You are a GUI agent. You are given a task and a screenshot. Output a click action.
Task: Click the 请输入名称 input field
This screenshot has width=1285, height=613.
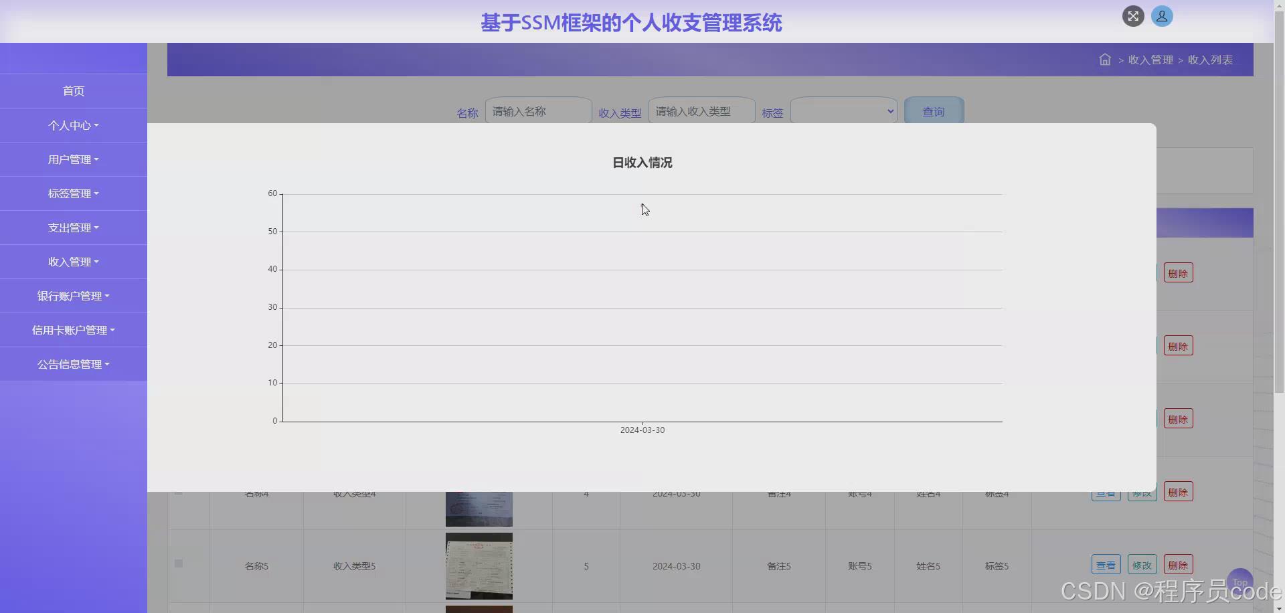537,111
